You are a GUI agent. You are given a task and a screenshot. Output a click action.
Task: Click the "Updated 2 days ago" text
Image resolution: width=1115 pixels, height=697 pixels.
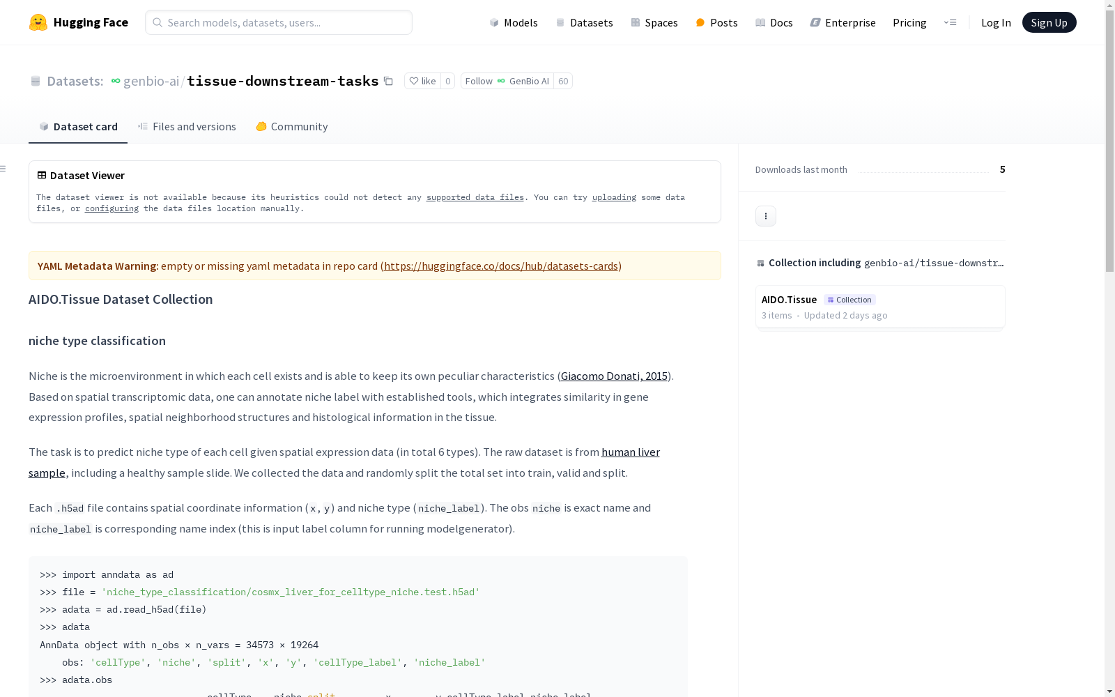[x=846, y=316]
